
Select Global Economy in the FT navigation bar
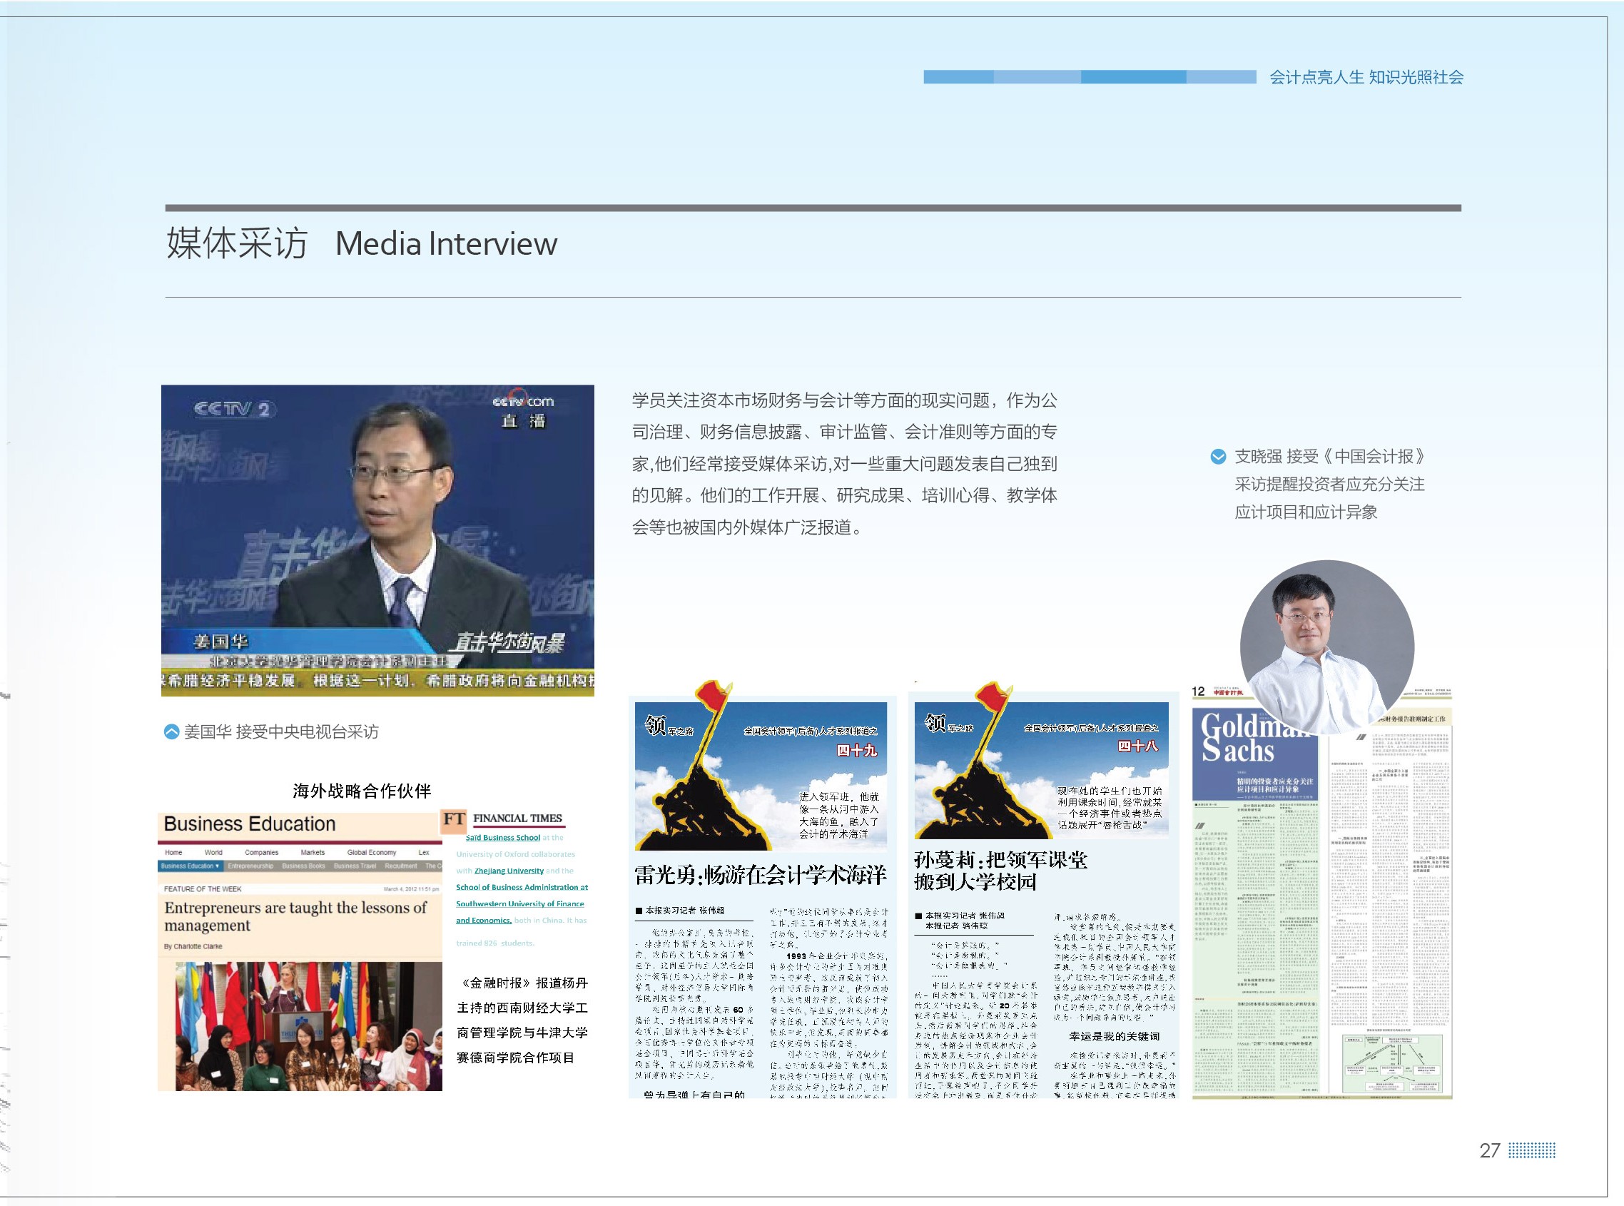(x=372, y=853)
